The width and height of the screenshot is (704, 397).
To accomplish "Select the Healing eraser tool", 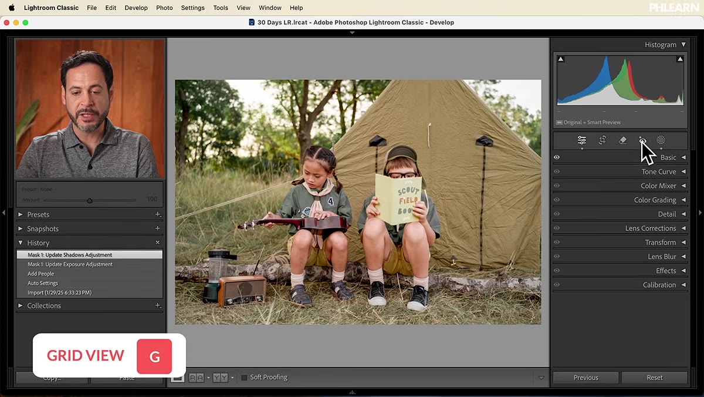I will coord(623,140).
